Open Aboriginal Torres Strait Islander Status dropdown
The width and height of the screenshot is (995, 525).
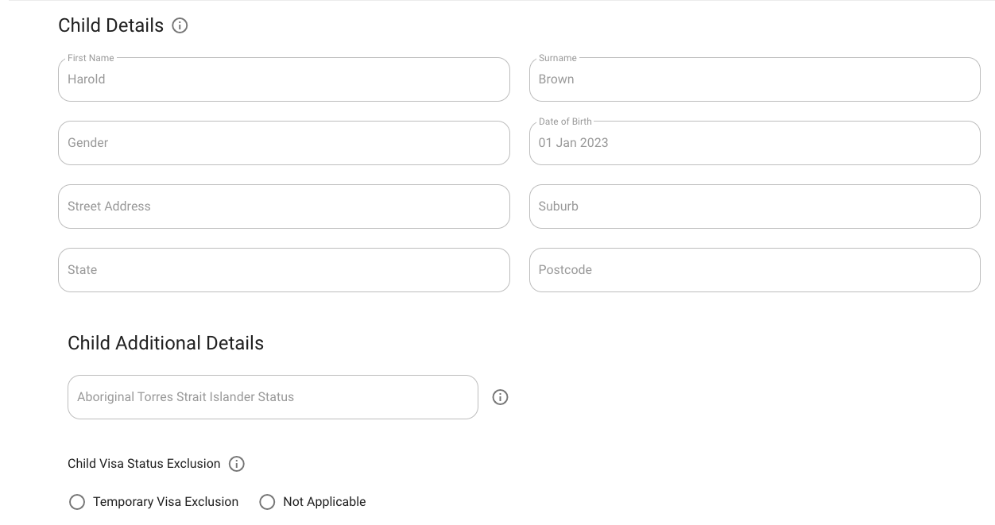[x=273, y=397]
